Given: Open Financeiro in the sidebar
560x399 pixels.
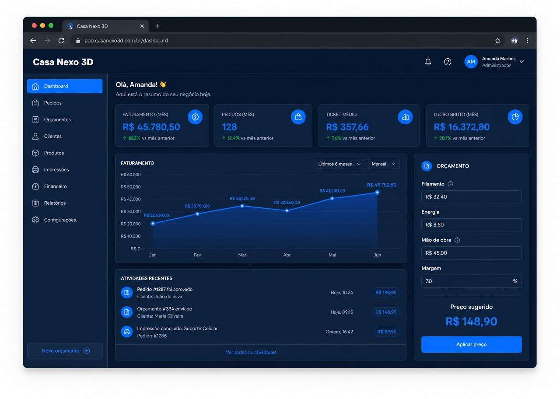Looking at the screenshot, I should click(65, 186).
